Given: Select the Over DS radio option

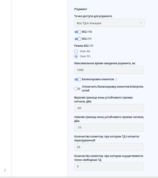Looking at the screenshot, I should [x=76, y=56].
